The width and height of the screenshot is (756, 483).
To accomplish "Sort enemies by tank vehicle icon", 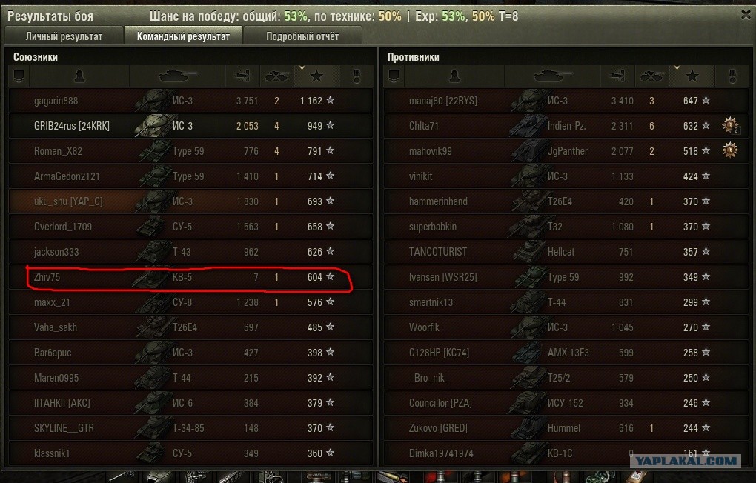I will 552,76.
